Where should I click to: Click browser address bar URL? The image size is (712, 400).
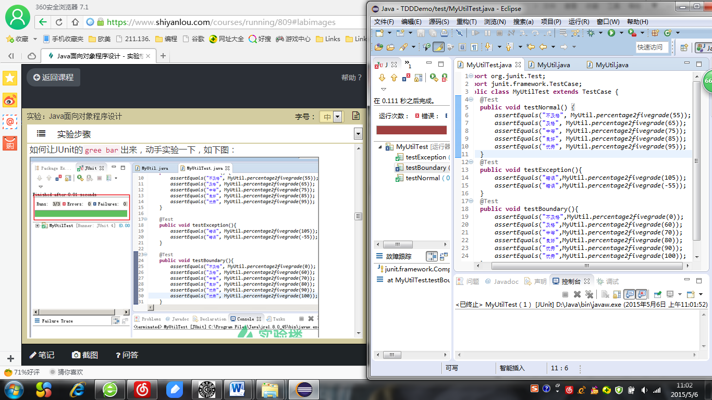tap(221, 22)
